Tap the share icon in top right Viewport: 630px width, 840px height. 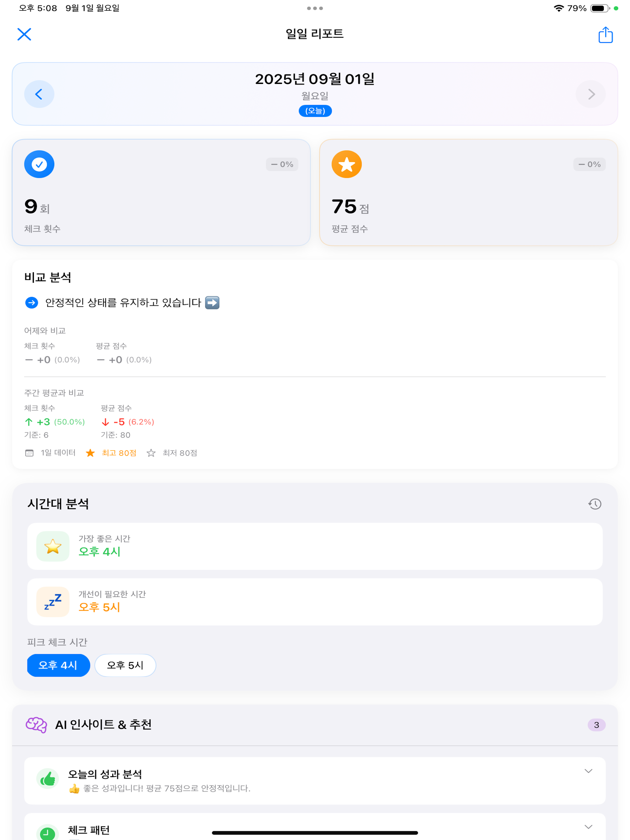(605, 34)
